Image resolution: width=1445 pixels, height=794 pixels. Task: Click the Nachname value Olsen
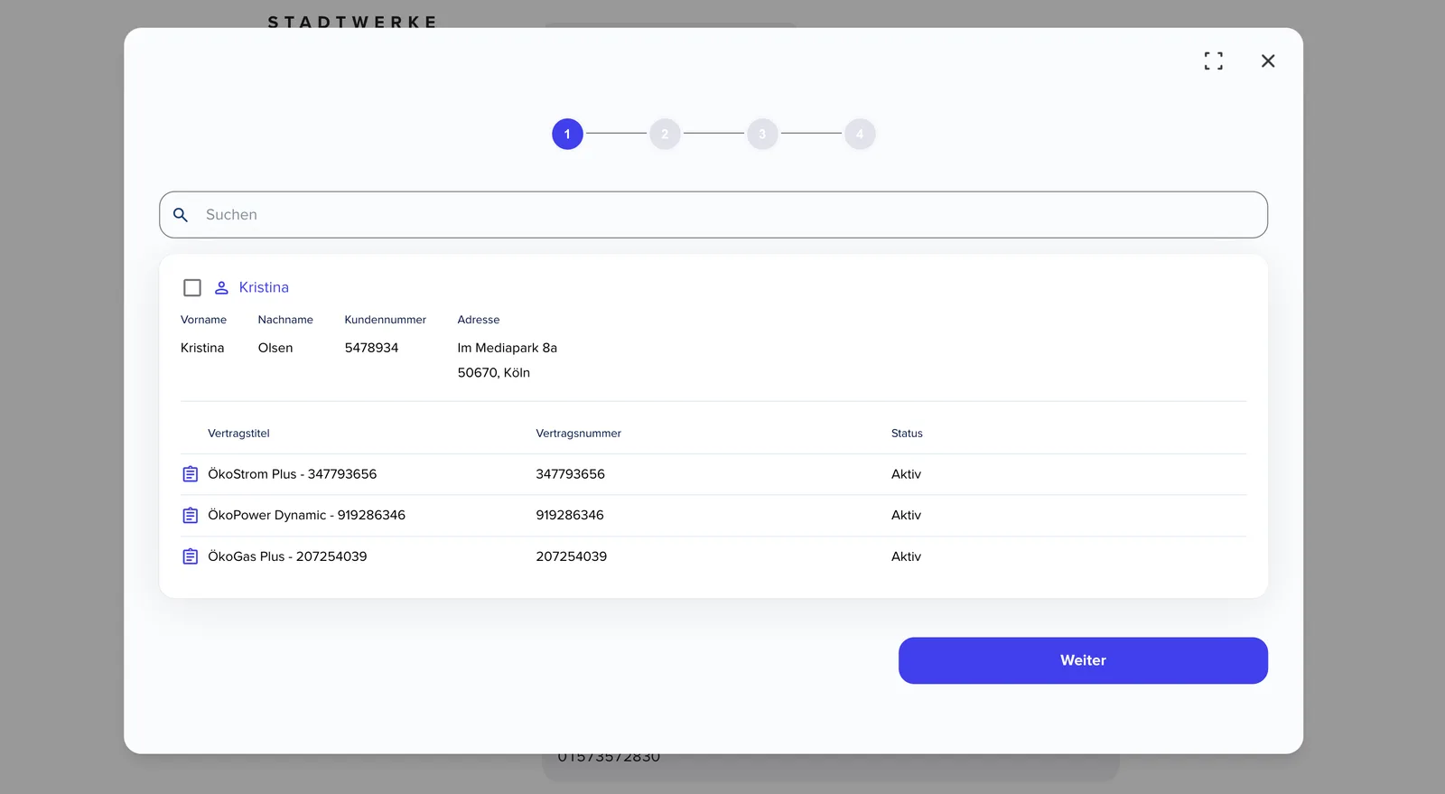(x=275, y=348)
